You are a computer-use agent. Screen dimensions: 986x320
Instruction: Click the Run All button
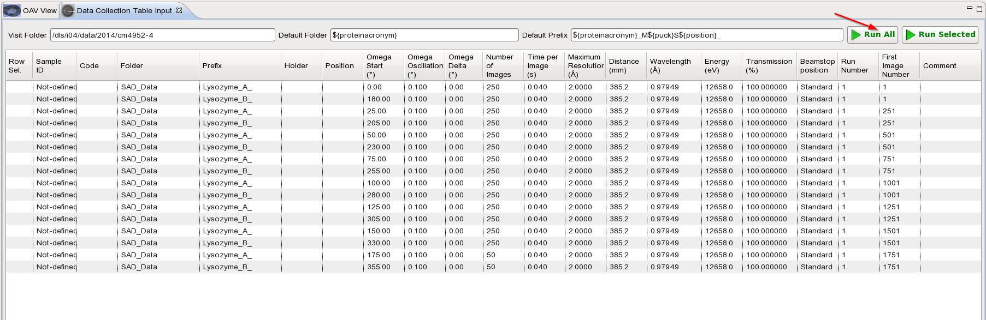point(872,34)
